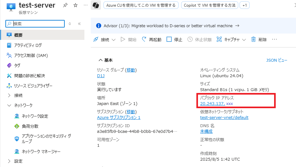Click the Advisor info icon

99,26
